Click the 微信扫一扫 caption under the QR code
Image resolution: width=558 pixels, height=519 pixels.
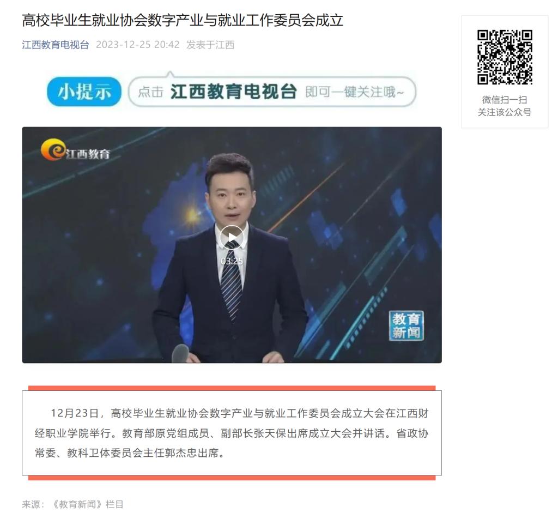point(505,100)
